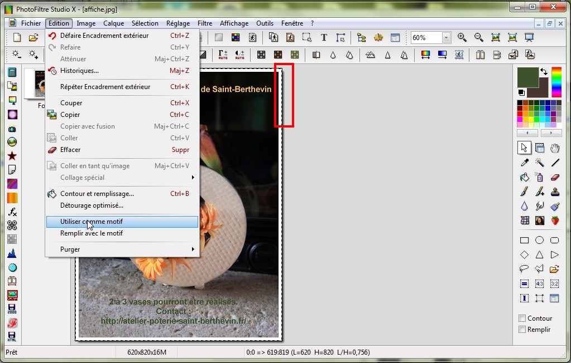The image size is (571, 363).
Task: Choose Détourage optimisé entry
Action: point(122,205)
